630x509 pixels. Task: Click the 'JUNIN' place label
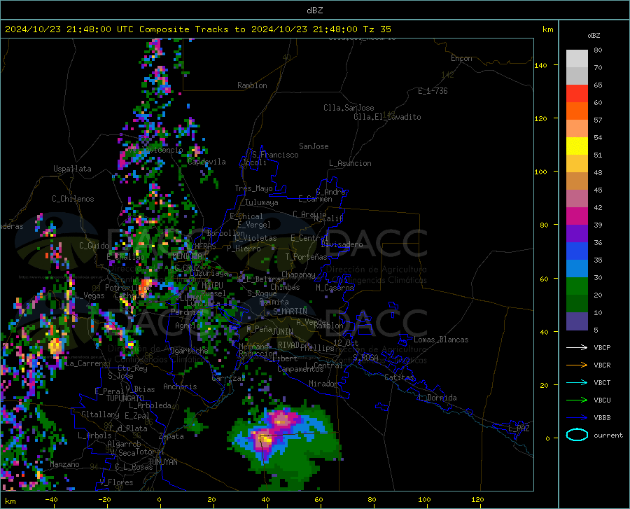(x=283, y=332)
